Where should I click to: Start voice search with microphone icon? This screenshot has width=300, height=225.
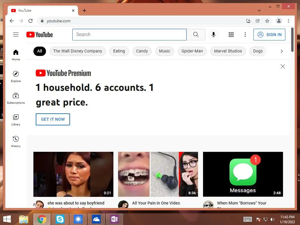[x=214, y=35]
